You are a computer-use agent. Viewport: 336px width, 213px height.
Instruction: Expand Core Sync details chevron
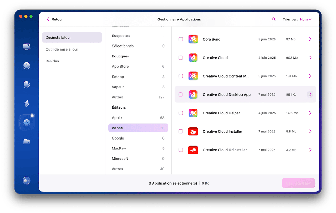coord(310,39)
